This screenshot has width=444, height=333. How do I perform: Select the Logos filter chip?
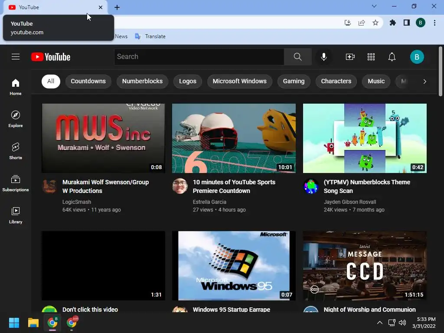(x=187, y=81)
